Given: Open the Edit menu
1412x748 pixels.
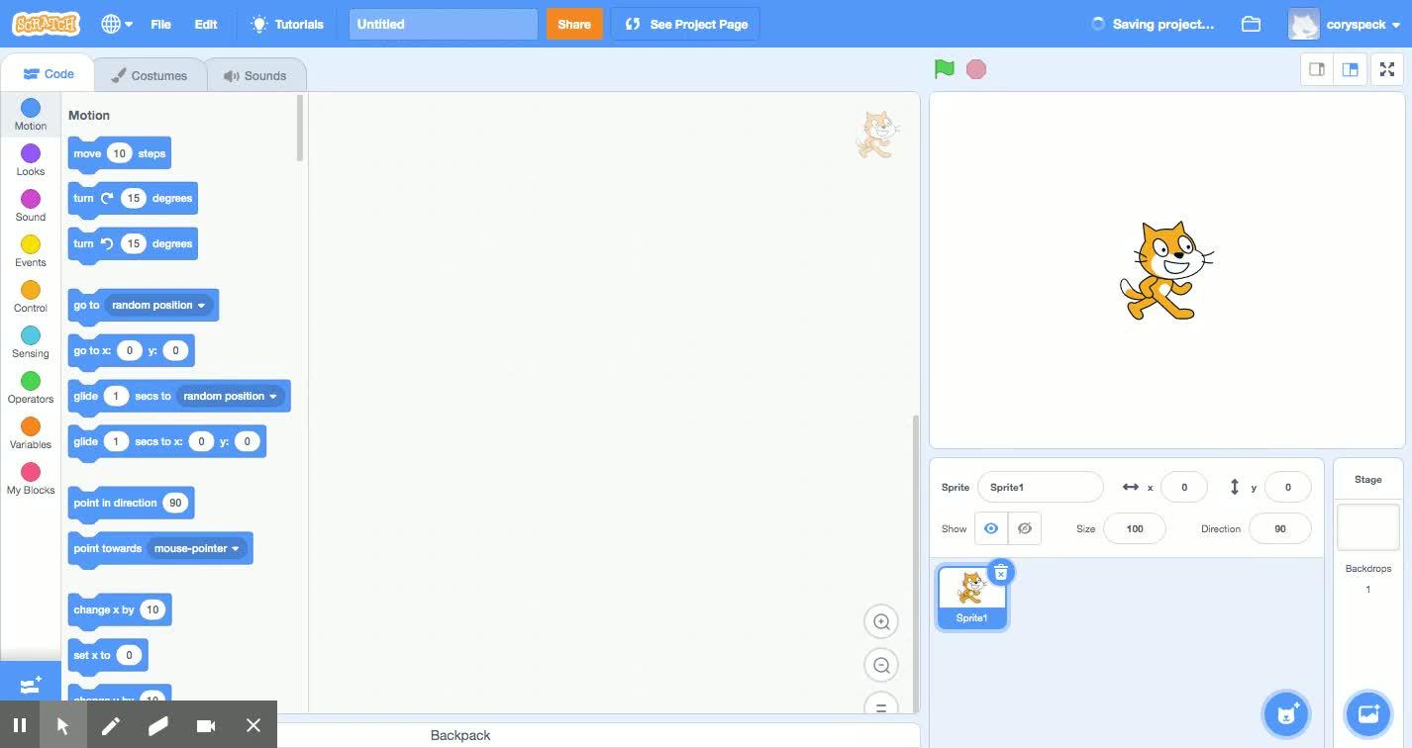Looking at the screenshot, I should click(206, 24).
